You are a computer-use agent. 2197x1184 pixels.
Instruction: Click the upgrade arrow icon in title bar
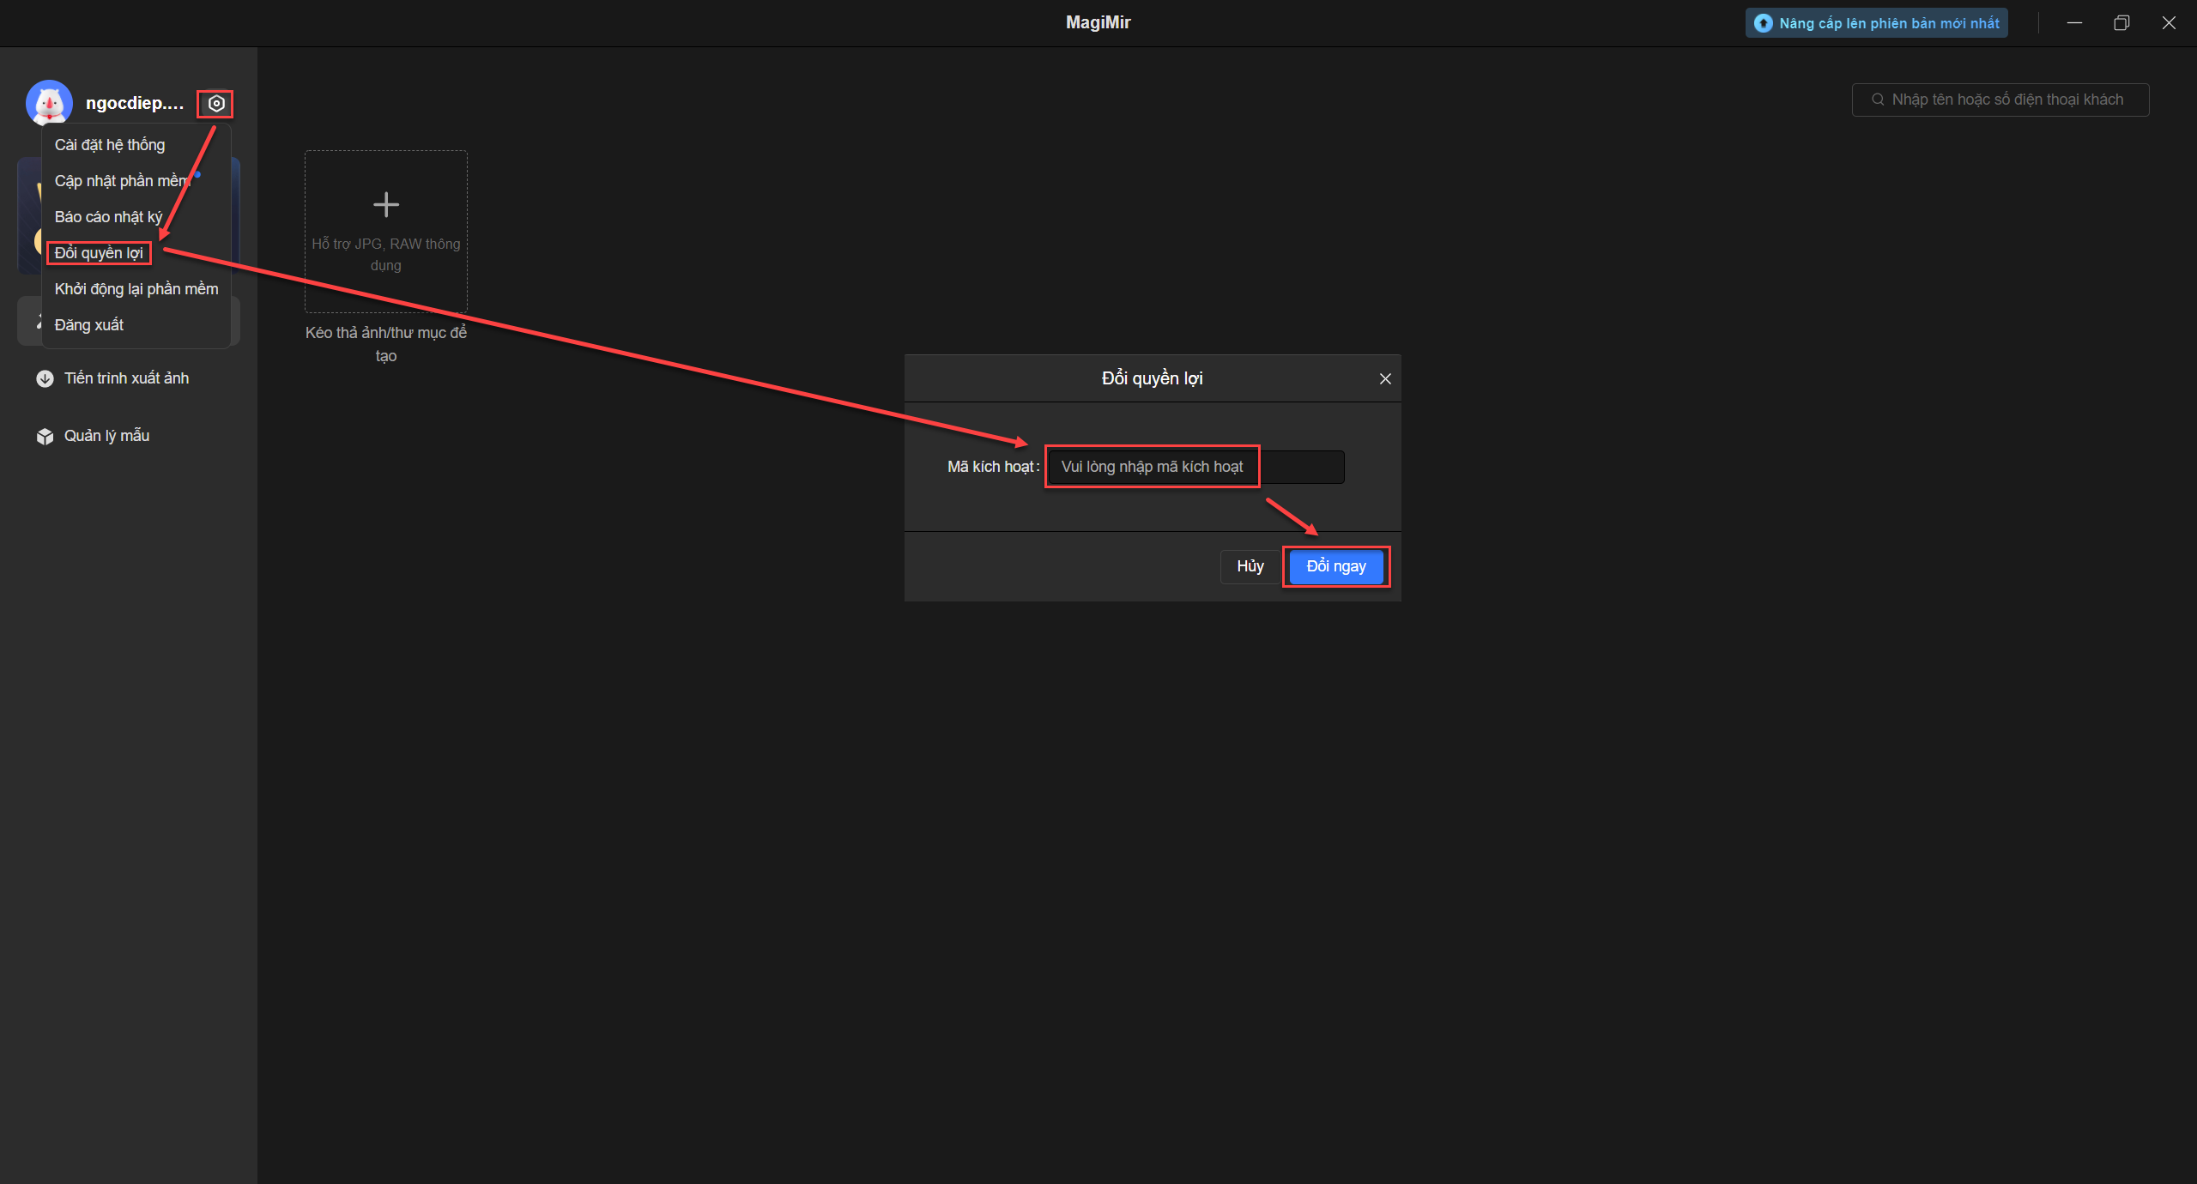[x=1763, y=23]
